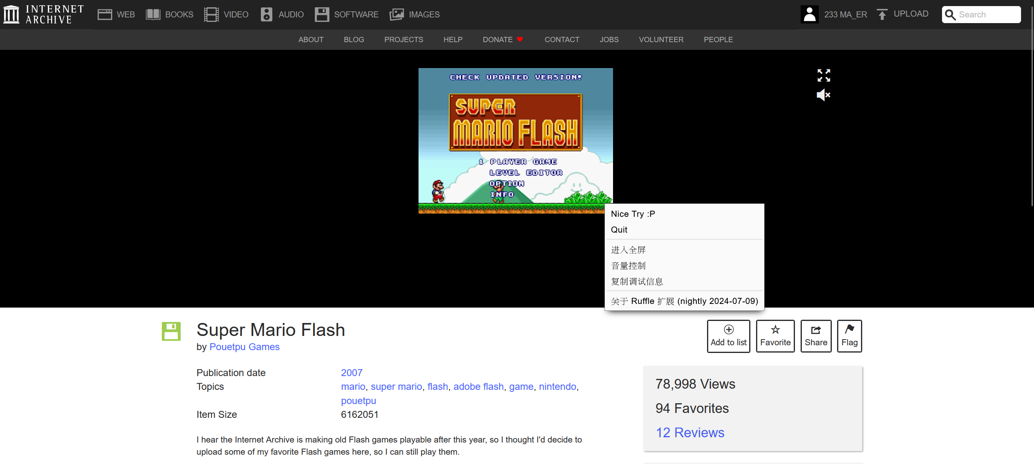Open the Audio speaker icon
1034x464 pixels.
(x=266, y=15)
